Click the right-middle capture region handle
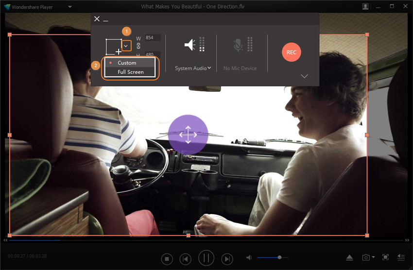Screen dimensions: 413x270 pyautogui.click(x=367, y=135)
